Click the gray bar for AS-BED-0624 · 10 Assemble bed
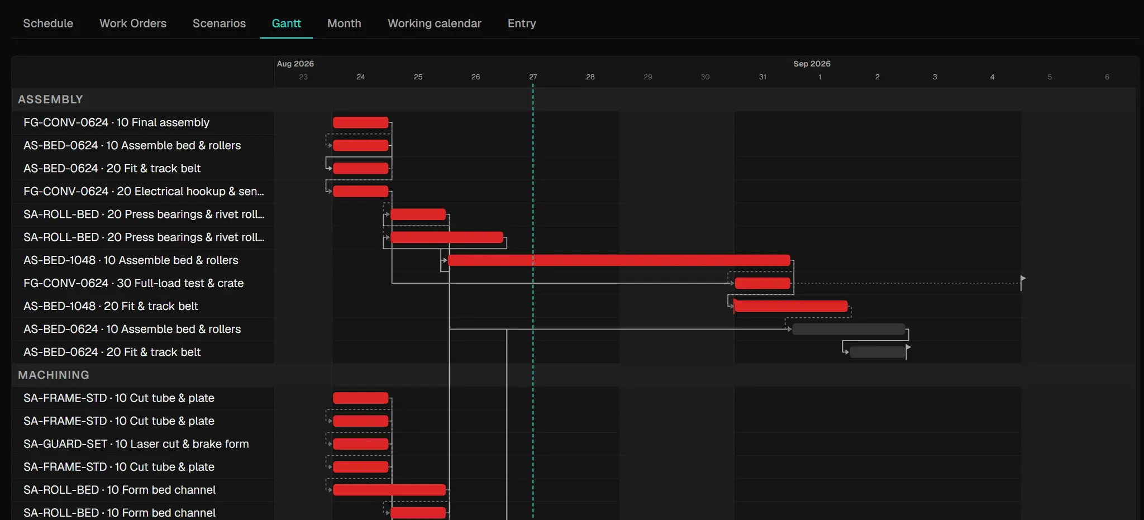This screenshot has width=1144, height=520. (x=849, y=329)
